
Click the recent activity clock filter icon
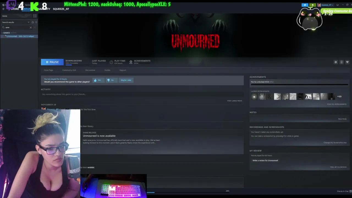(x=33, y=22)
